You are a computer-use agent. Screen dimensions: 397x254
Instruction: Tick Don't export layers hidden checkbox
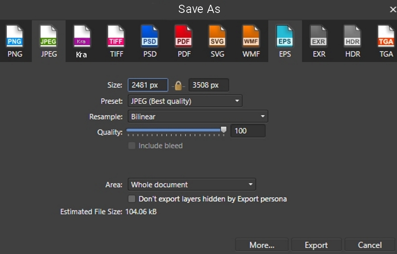131,199
